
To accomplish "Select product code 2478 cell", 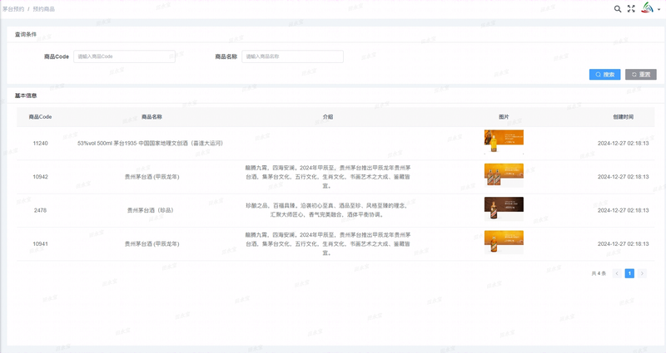I will click(40, 210).
